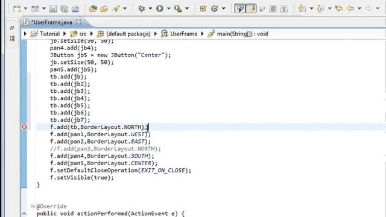Viewport: 386px width, 217px height.
Task: Toggle the Breadcrumb display button
Action: (x=240, y=8)
